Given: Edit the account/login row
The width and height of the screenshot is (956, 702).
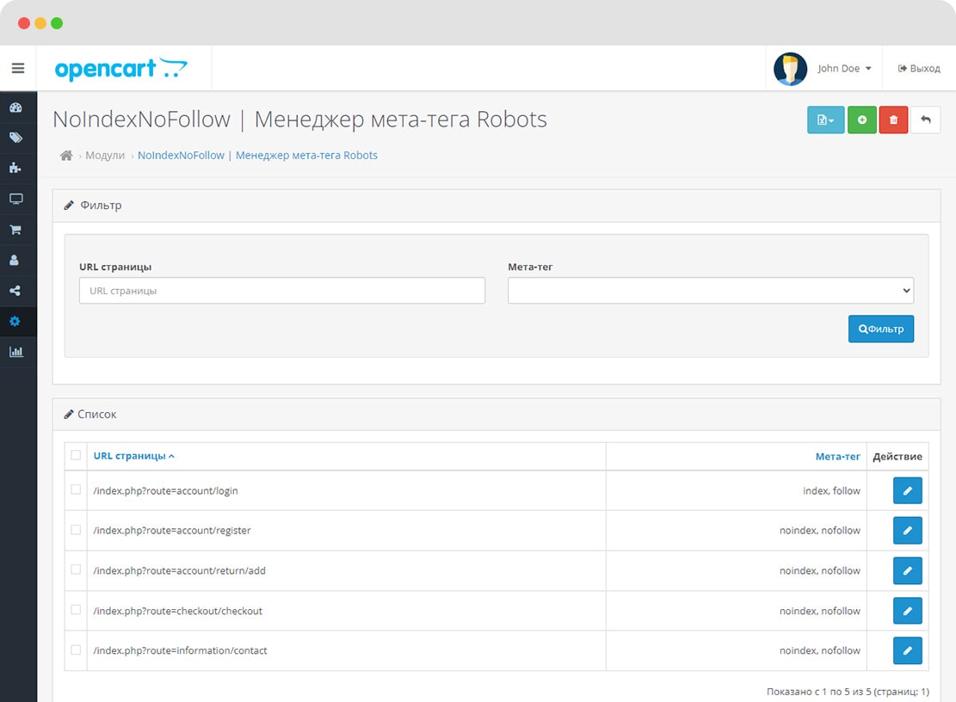Looking at the screenshot, I should point(907,490).
